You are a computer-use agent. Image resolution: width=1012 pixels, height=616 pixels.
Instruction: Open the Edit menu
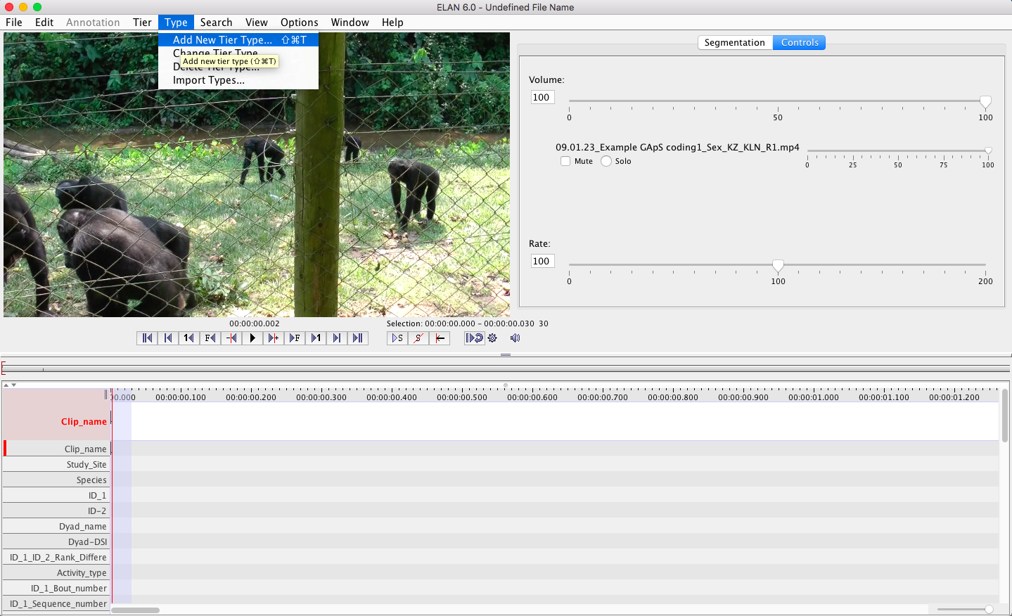pyautogui.click(x=44, y=23)
